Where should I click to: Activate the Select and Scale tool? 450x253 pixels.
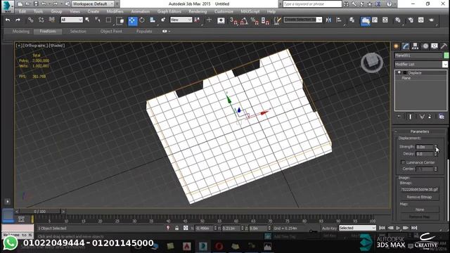[153, 20]
